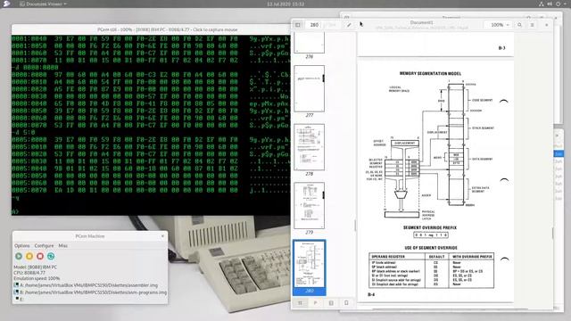Screen dimensions: 571x321
Task: Click the emulator A> command prompt
Action: point(15,211)
